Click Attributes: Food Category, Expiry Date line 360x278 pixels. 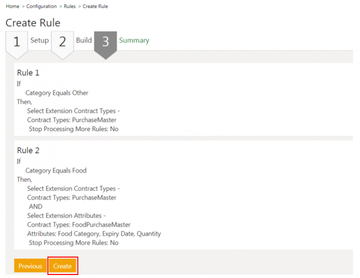[x=94, y=233]
